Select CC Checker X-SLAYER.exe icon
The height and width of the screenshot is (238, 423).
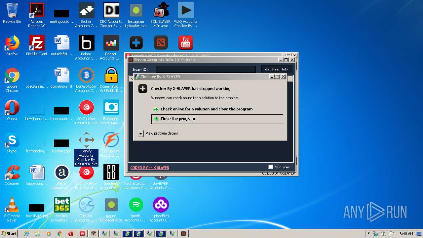[86, 112]
